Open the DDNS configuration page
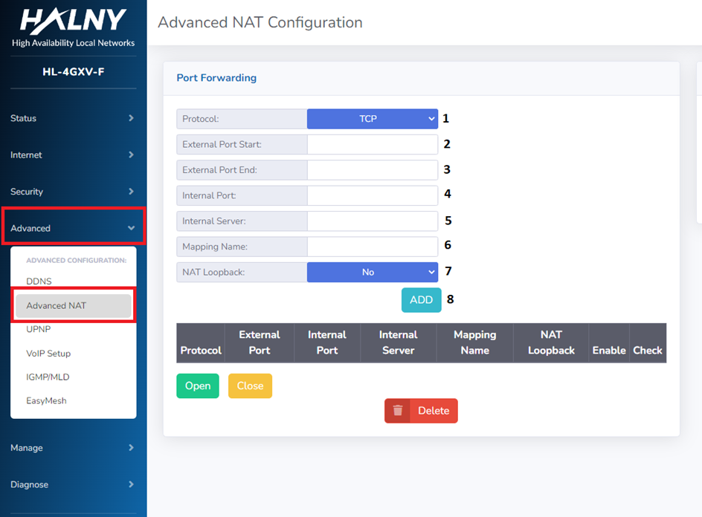Screen dimensions: 702x517 pos(39,282)
